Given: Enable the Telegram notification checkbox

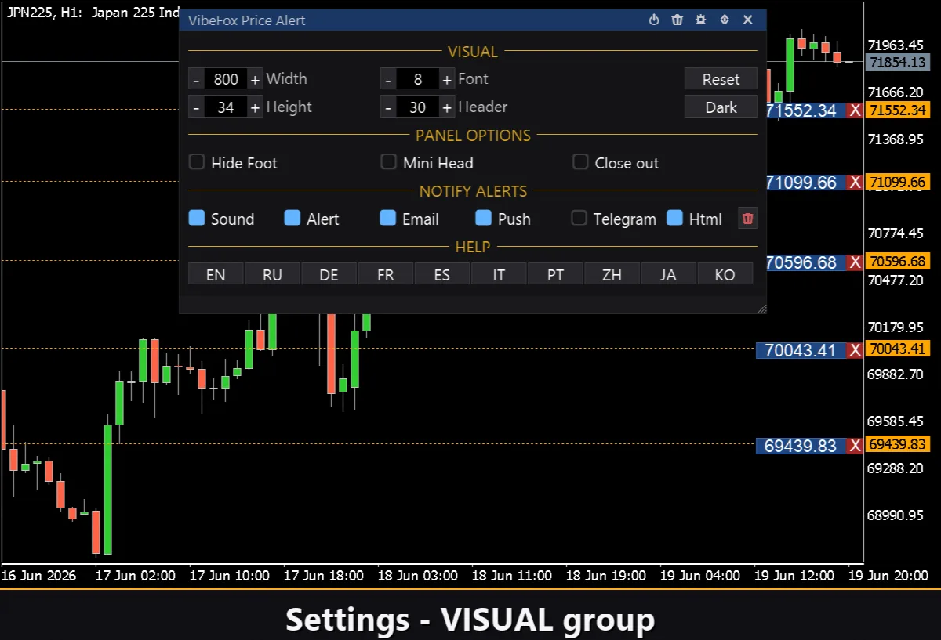Looking at the screenshot, I should 579,218.
